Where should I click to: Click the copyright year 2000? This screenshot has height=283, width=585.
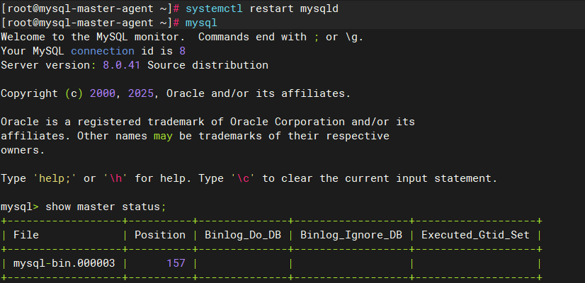(103, 93)
